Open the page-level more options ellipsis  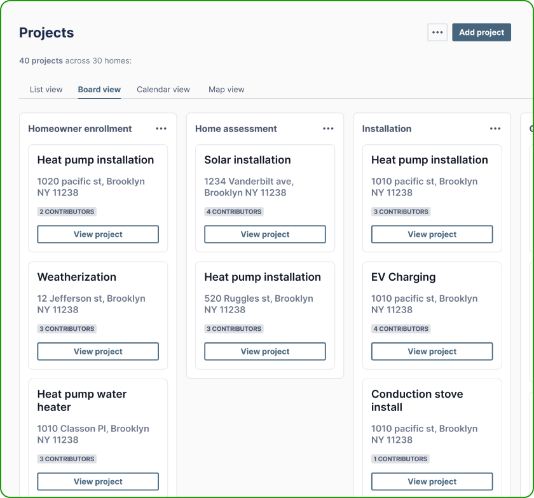point(437,32)
